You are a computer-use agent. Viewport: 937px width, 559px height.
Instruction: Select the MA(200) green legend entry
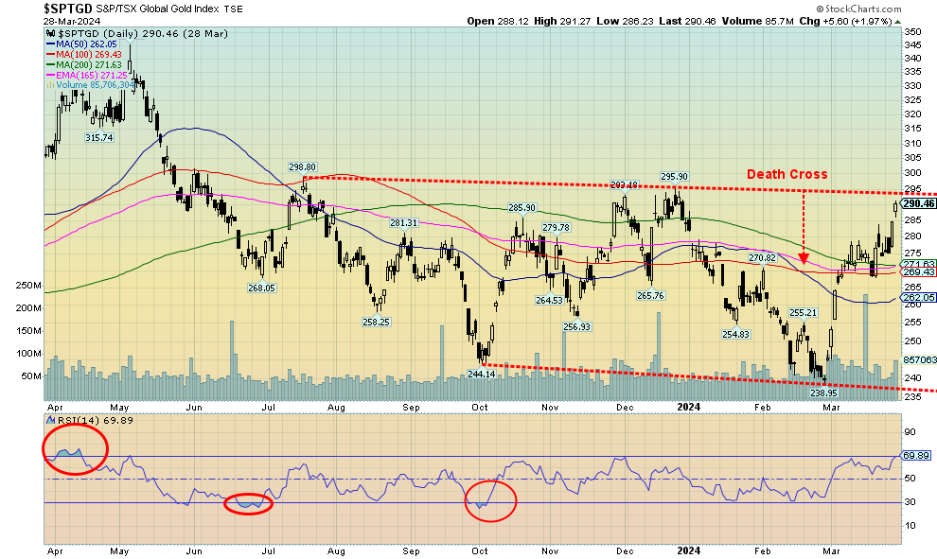point(75,63)
